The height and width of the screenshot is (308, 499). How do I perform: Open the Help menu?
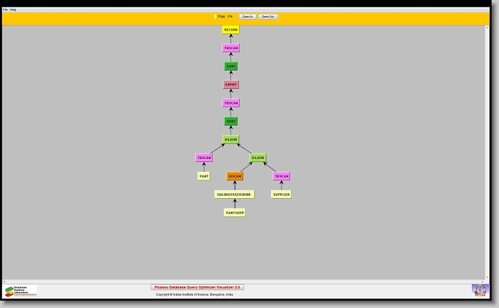[x=14, y=10]
